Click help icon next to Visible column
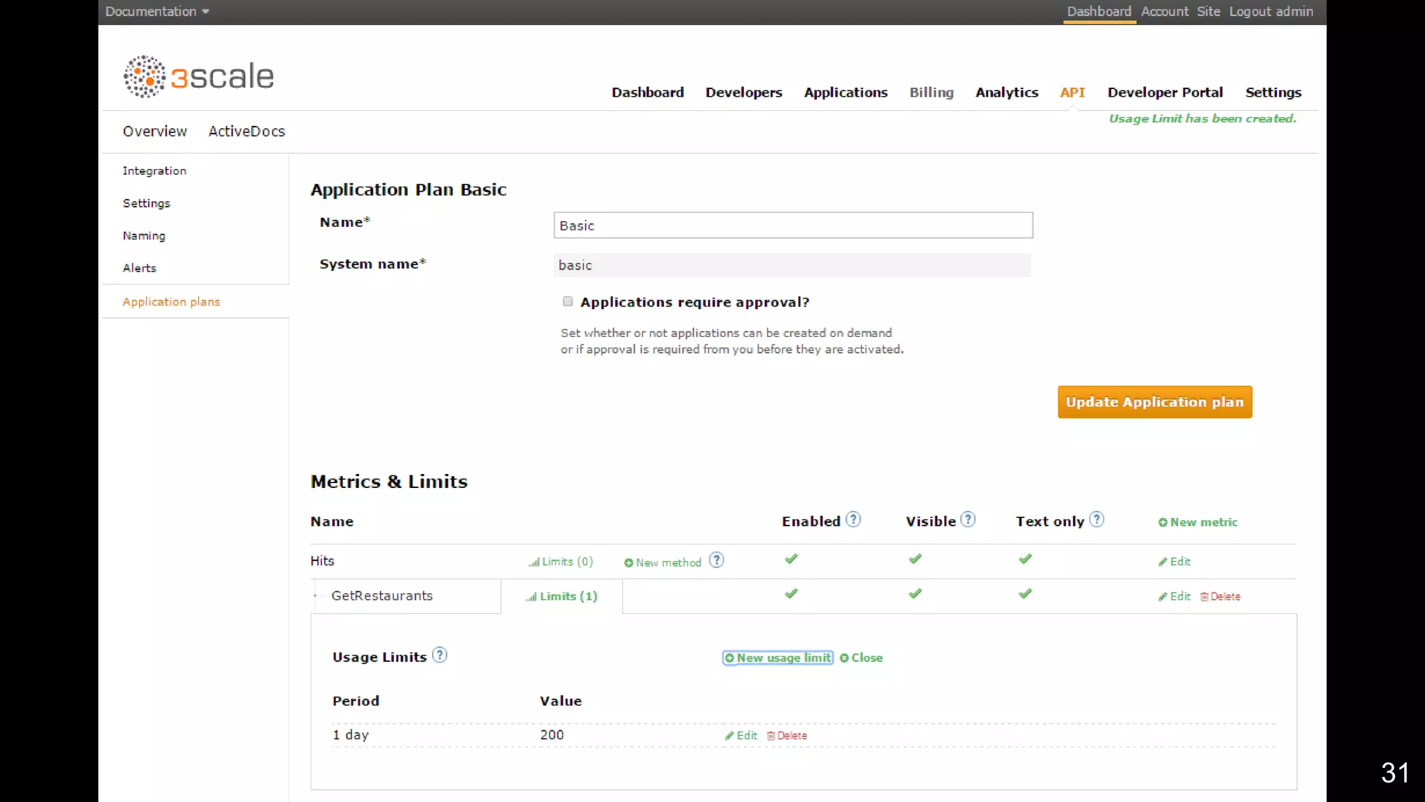 [x=968, y=519]
